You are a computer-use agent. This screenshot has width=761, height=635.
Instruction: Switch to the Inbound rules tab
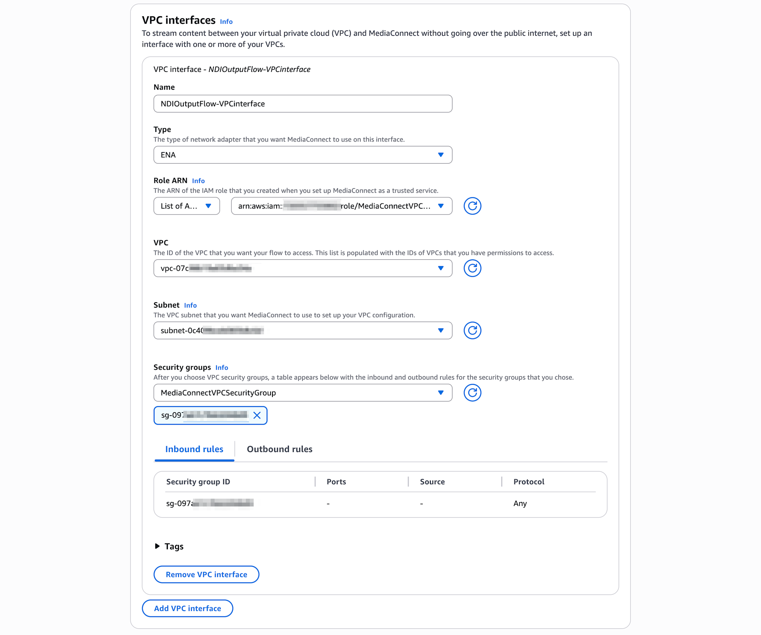point(194,449)
